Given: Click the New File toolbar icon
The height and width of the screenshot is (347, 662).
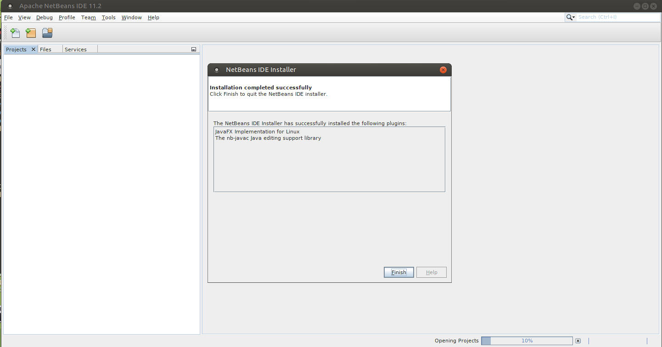Looking at the screenshot, I should coord(15,33).
